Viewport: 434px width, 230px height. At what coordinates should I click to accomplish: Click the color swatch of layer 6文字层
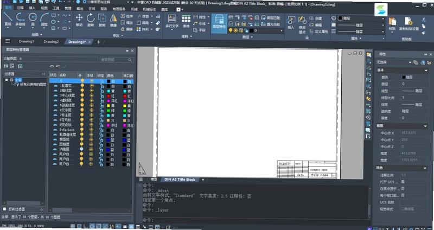point(109,110)
